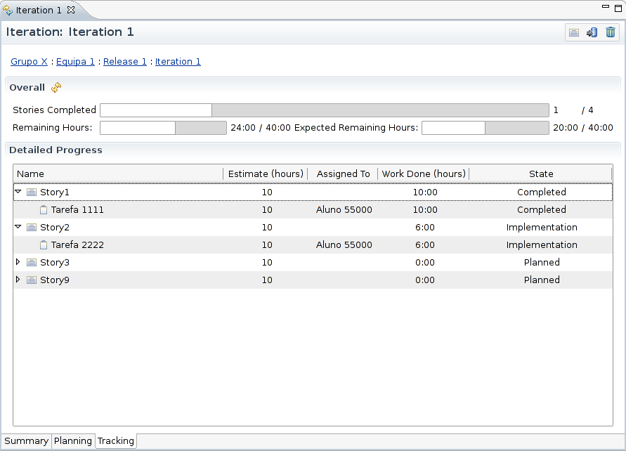The height and width of the screenshot is (451, 626).
Task: Open the Planning tab
Action: tap(73, 441)
